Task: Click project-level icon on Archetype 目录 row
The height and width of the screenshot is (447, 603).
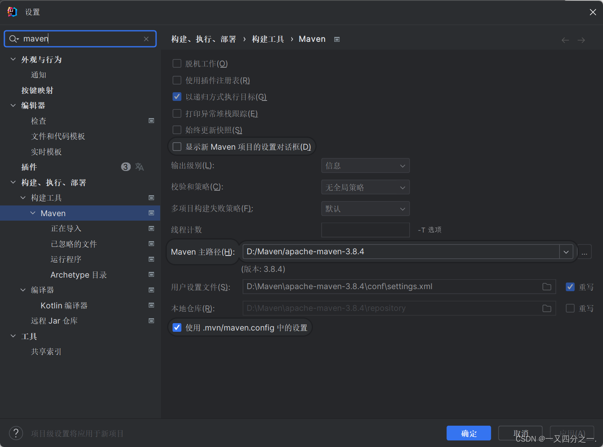Action: [151, 274]
